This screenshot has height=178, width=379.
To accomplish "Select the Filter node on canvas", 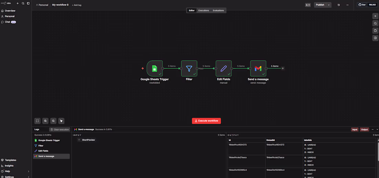I will (x=189, y=69).
